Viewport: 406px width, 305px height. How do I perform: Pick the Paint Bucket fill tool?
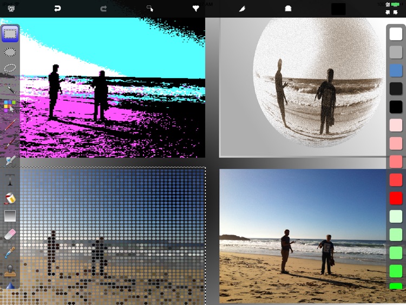click(10, 198)
